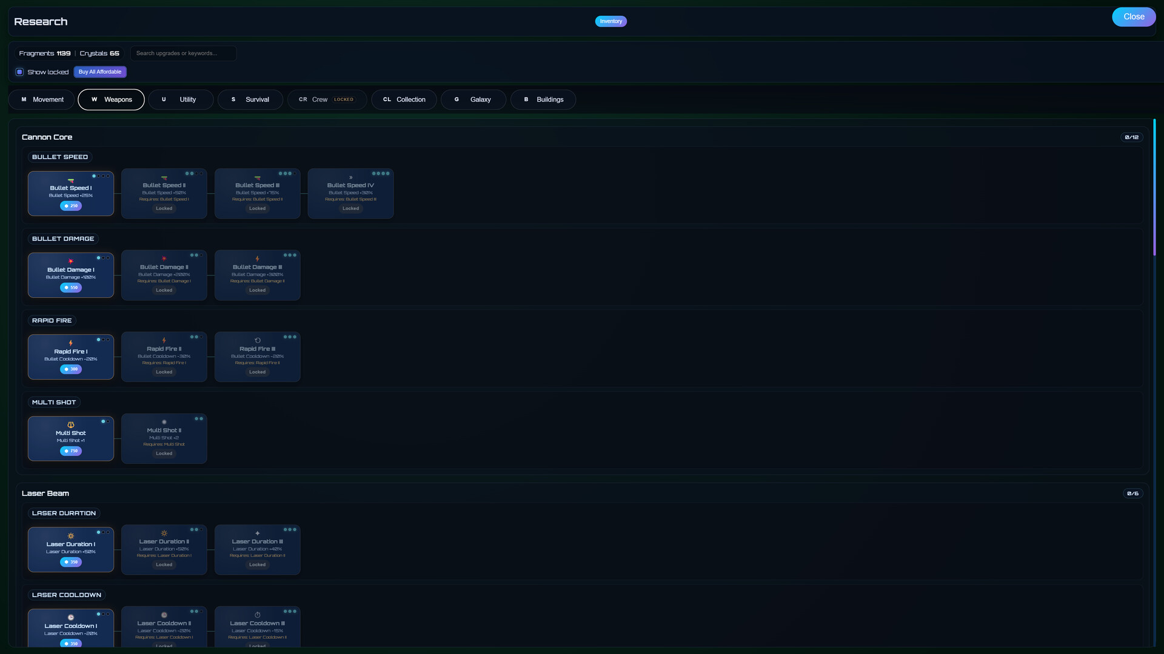Open the Inventory

[x=610, y=21]
